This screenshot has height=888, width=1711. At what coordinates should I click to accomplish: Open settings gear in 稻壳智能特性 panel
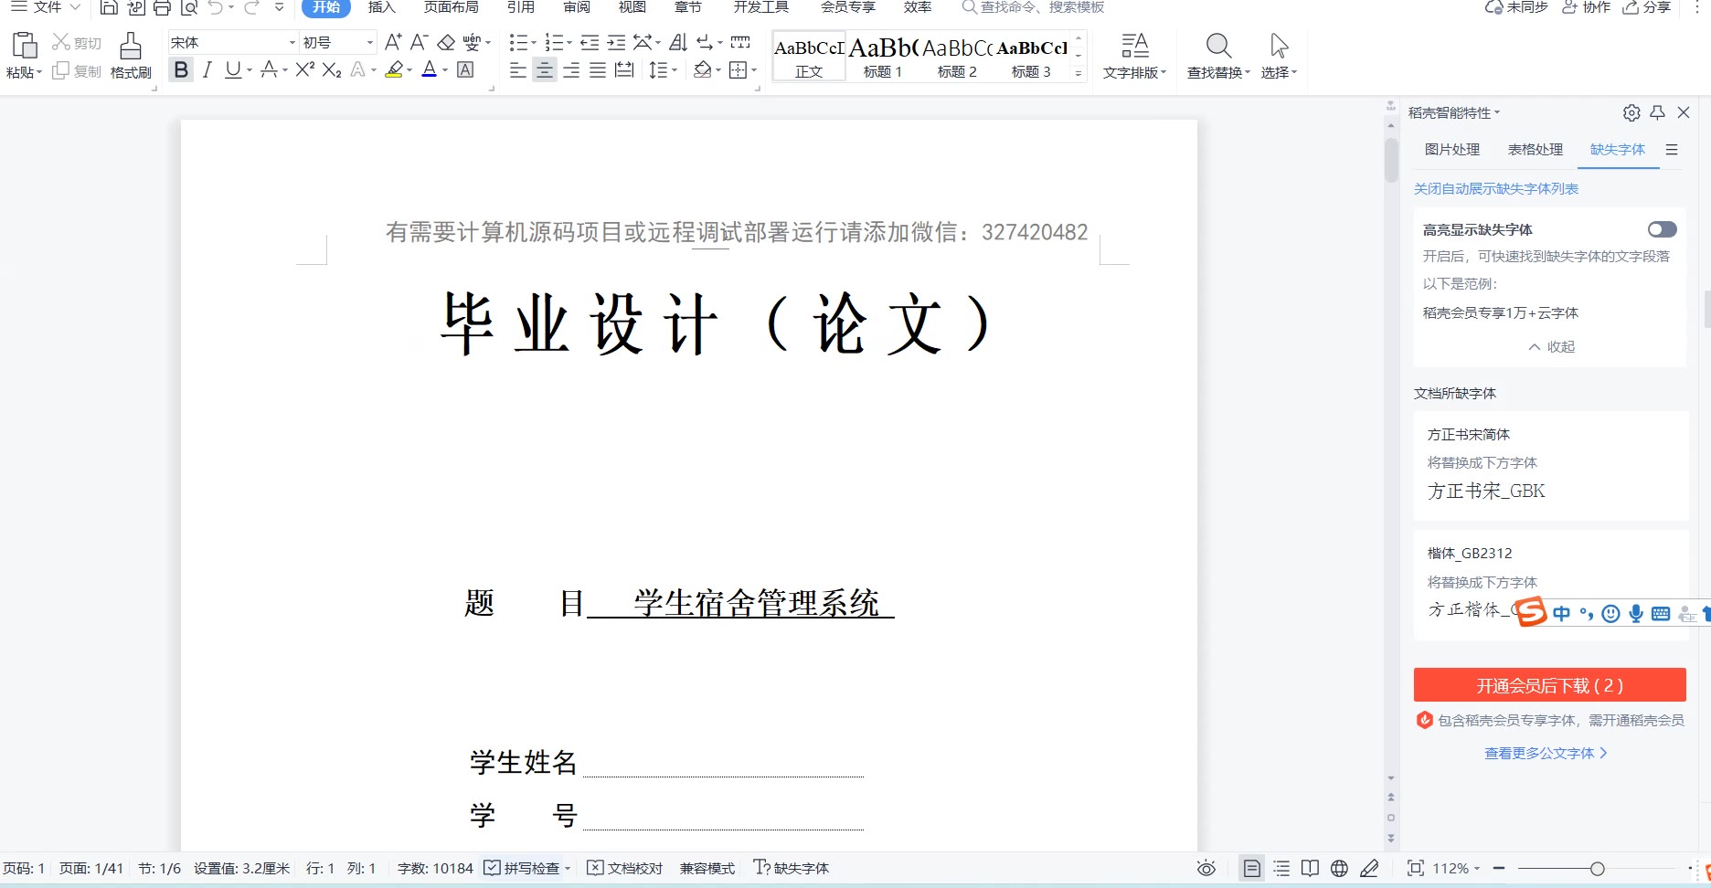click(x=1631, y=112)
